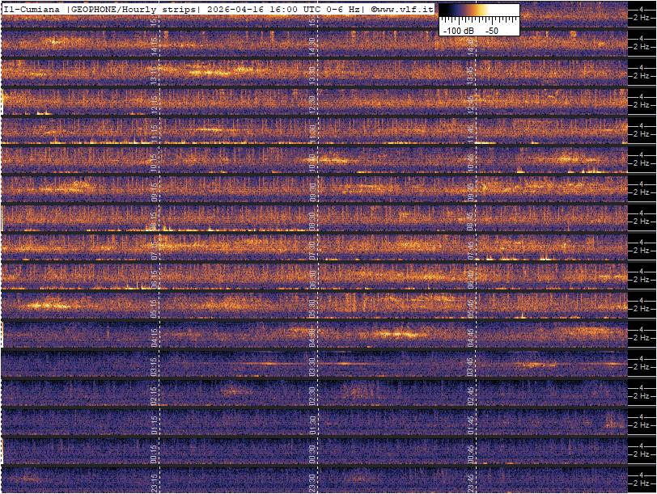Select the 06:45 time marker
The height and width of the screenshot is (494, 657).
point(471,278)
